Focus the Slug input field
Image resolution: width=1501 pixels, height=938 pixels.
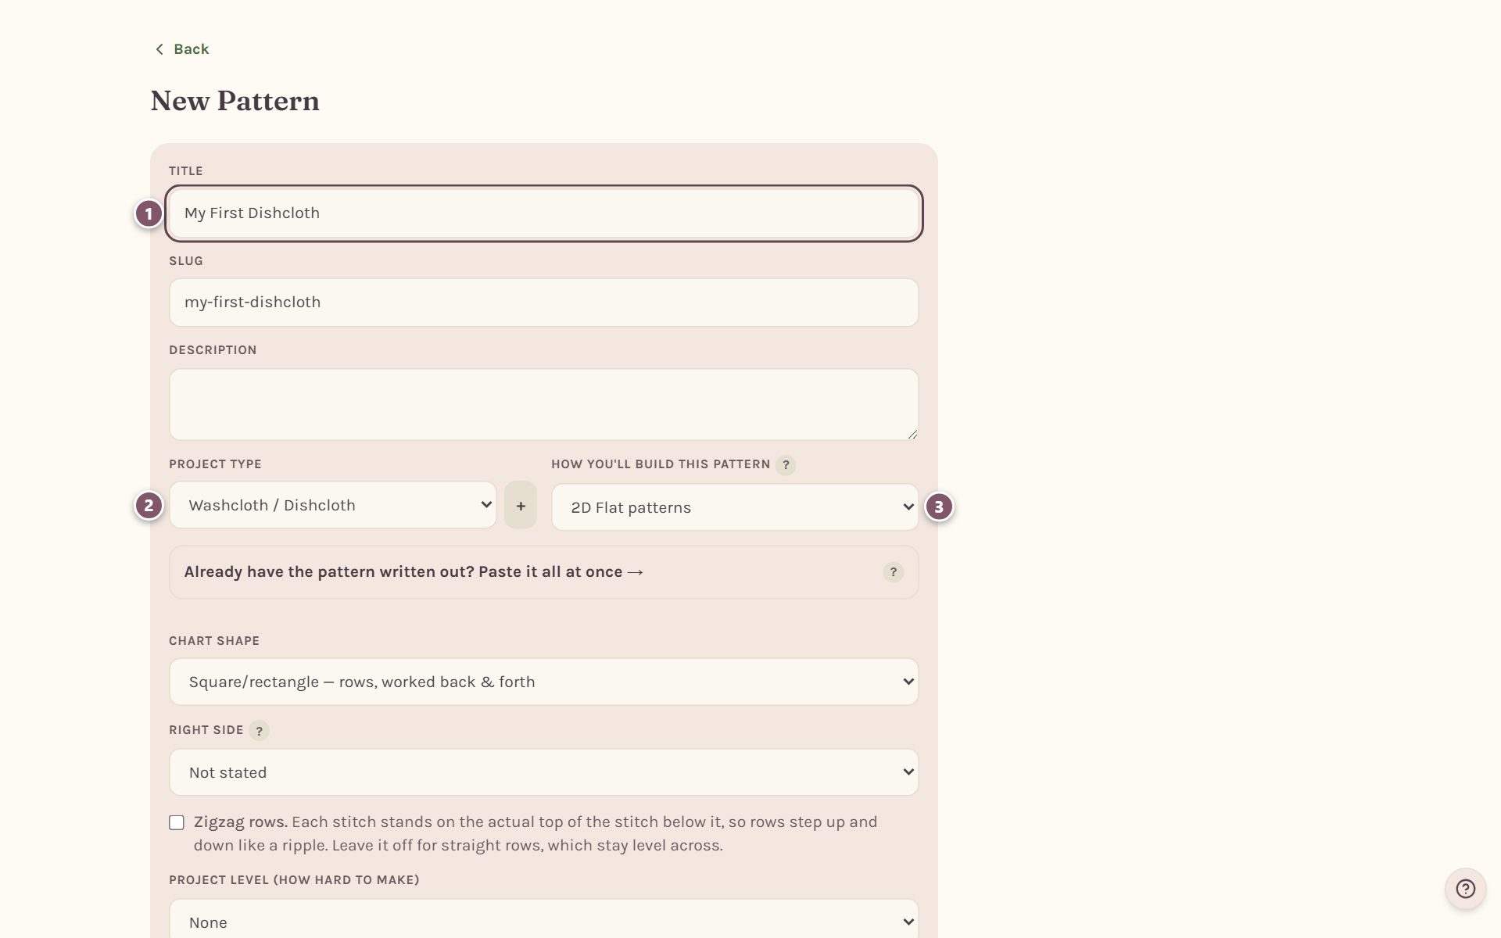pos(544,303)
